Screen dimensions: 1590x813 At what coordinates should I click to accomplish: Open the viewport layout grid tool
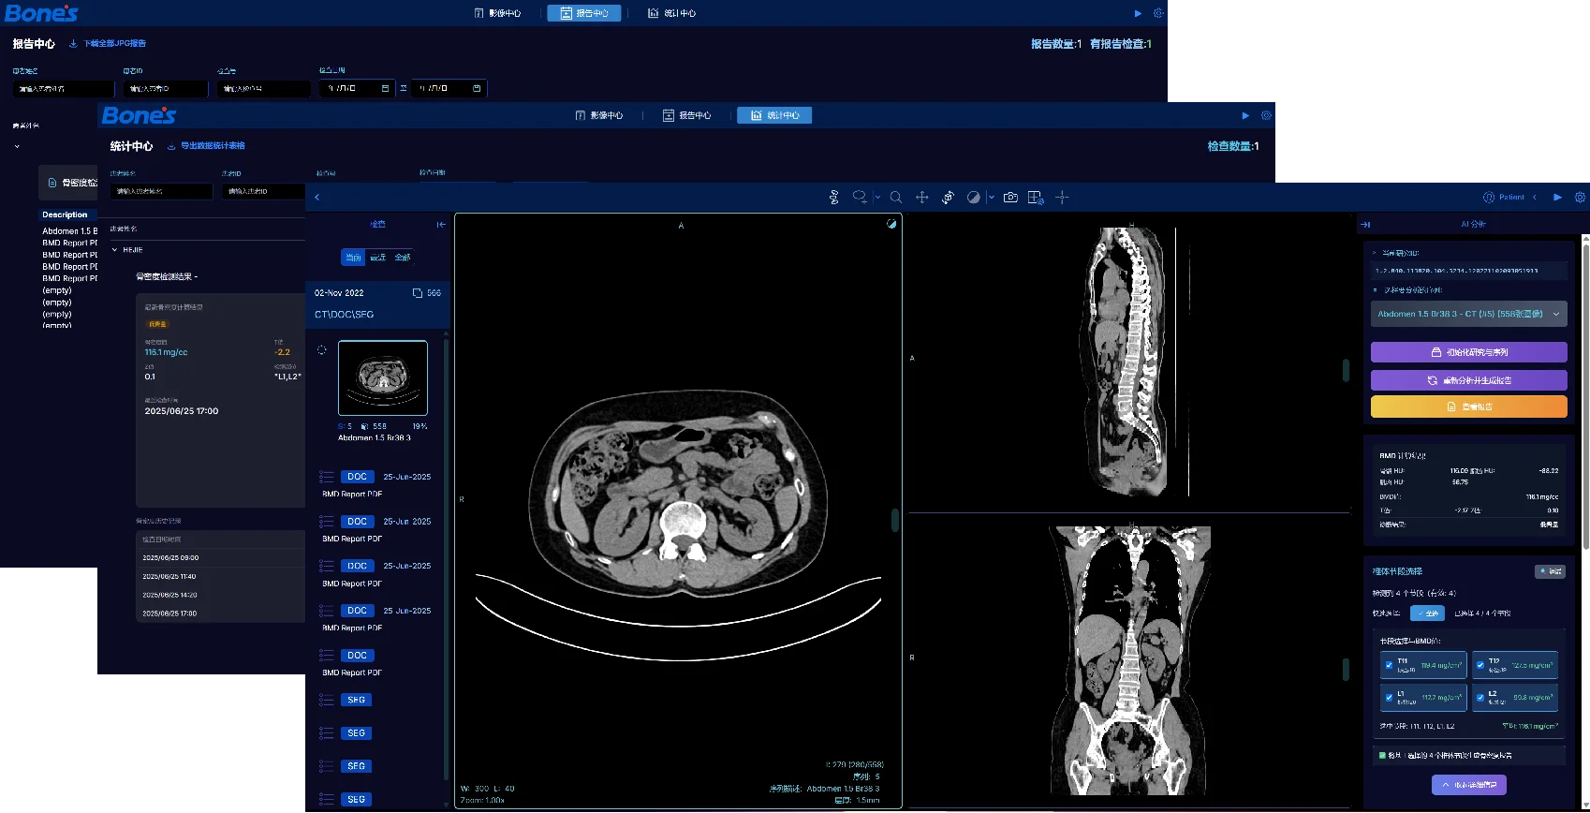pyautogui.click(x=1036, y=198)
